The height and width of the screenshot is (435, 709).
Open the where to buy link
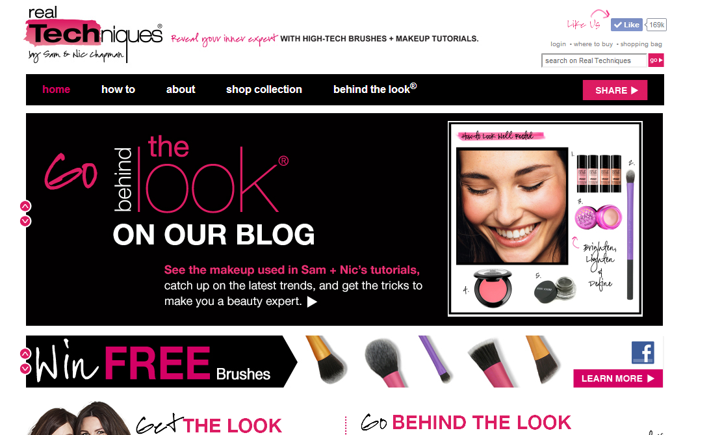click(593, 44)
